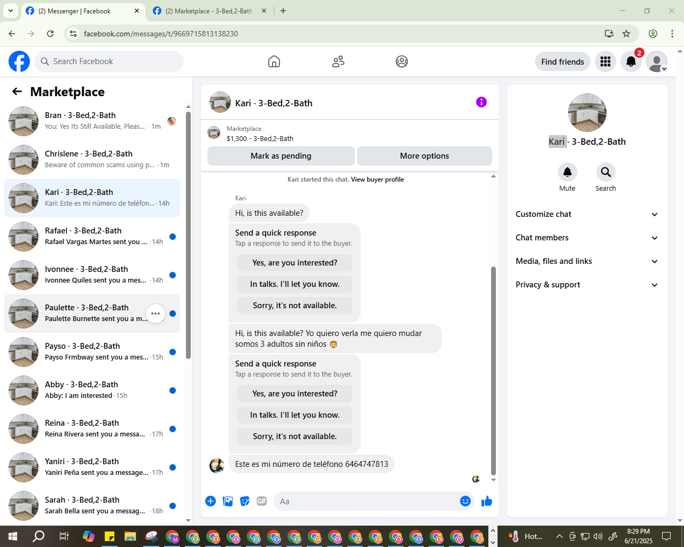Open a new browser tab
684x547 pixels.
tap(283, 11)
